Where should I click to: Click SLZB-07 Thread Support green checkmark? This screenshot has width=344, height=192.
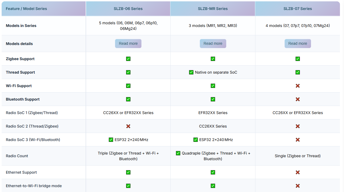pyautogui.click(x=298, y=72)
